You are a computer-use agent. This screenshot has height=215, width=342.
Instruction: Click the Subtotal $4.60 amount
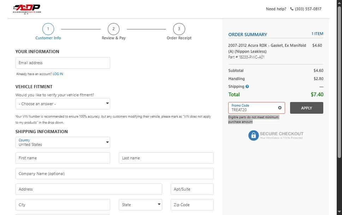pos(318,70)
